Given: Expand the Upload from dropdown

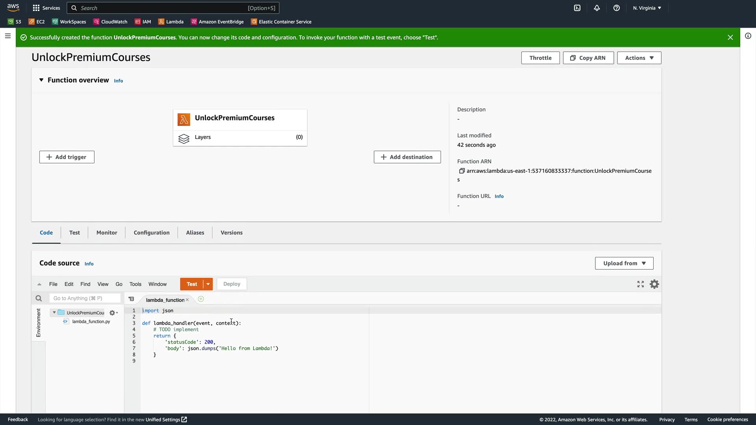Looking at the screenshot, I should pyautogui.click(x=624, y=263).
